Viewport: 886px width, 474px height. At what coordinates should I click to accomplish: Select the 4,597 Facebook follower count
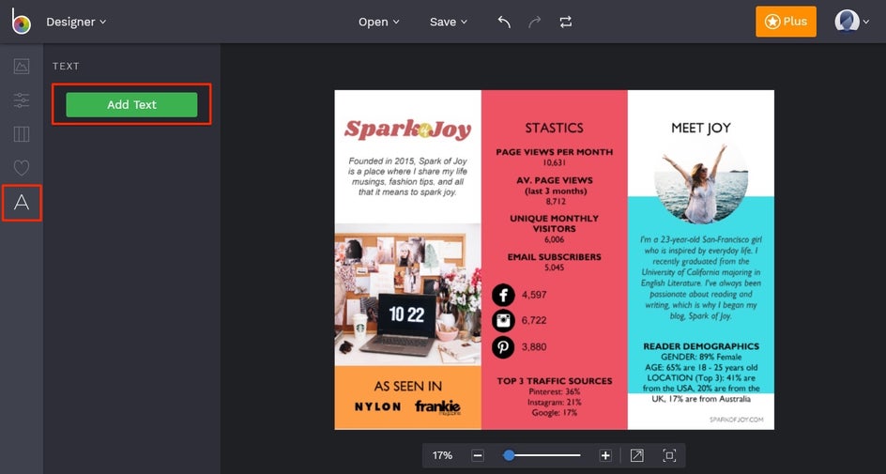tap(535, 295)
